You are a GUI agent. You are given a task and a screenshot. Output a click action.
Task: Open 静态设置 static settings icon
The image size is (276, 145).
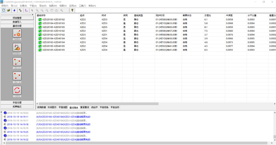click(x=17, y=33)
